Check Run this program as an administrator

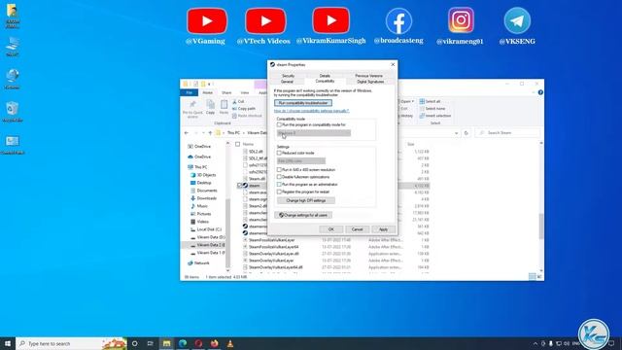pos(279,185)
